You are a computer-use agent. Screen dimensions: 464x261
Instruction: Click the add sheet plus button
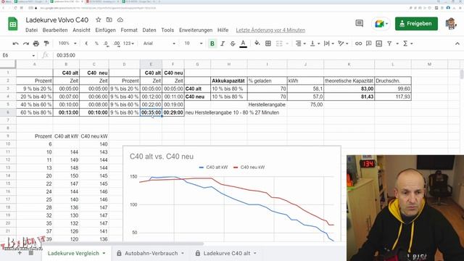click(x=20, y=253)
